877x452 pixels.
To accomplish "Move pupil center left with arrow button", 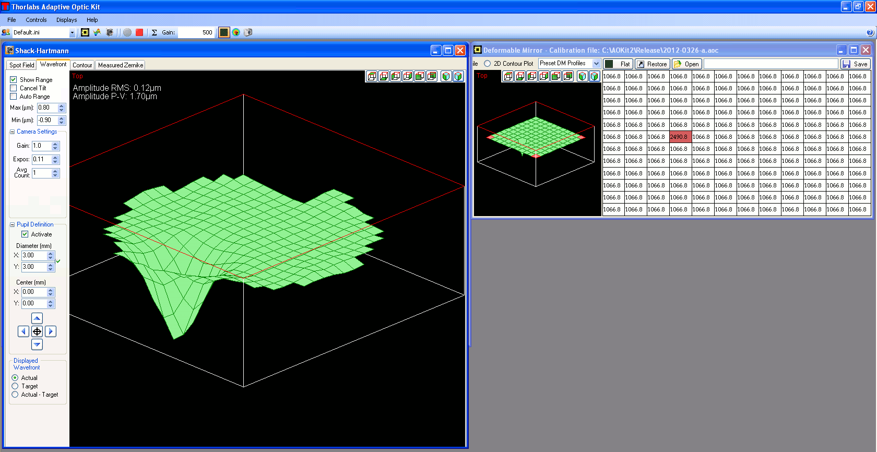I will coord(23,331).
